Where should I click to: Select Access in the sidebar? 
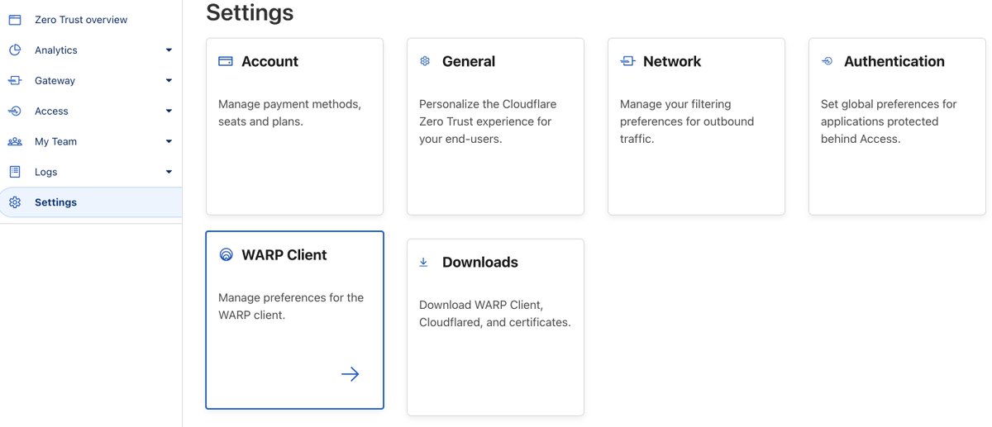click(51, 111)
